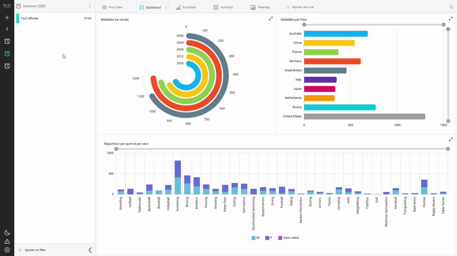Open the warning alerts icon
457x256 pixels.
(x=7, y=241)
